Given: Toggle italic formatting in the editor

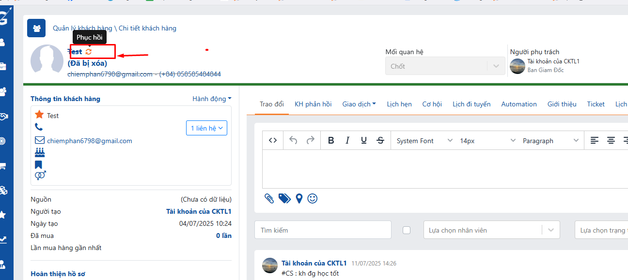Looking at the screenshot, I should [x=347, y=140].
